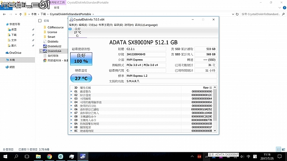This screenshot has height=161, width=287.
Task: Click the 良好 100 % health status button
Action: pyautogui.click(x=81, y=59)
